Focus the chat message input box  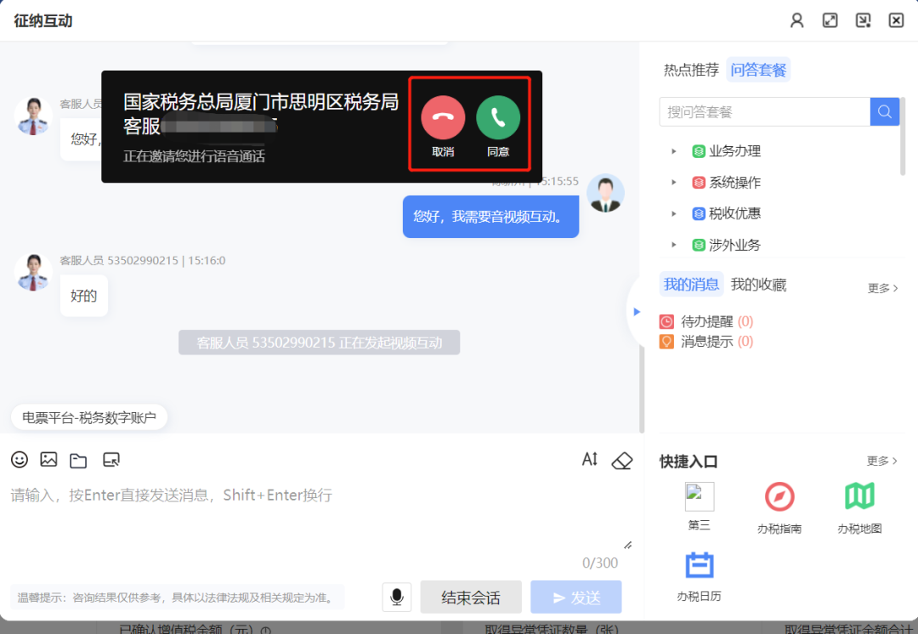(x=320, y=517)
